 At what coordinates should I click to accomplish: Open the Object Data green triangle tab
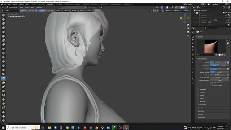click(x=193, y=75)
